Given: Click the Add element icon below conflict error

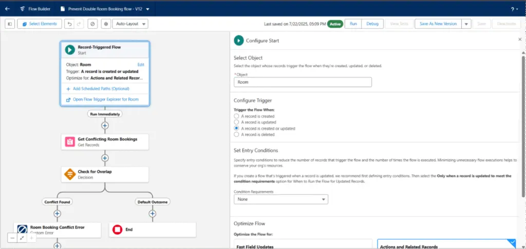Looking at the screenshot, I should pos(58,246).
